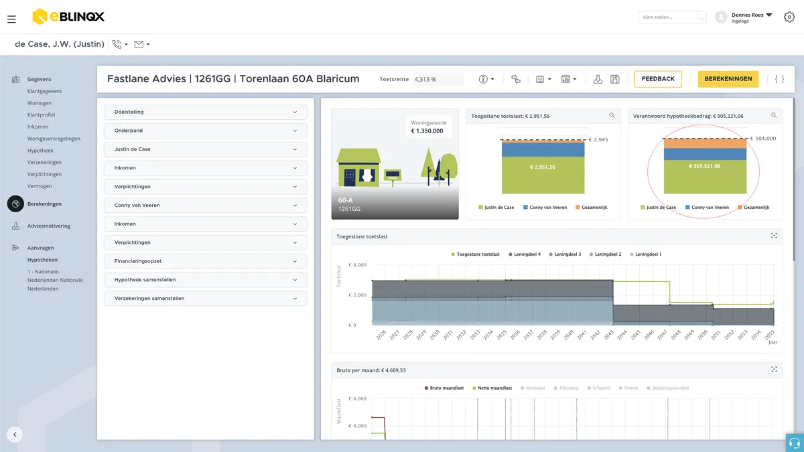
Task: Toggle Leningdeel 3 series in chart legend
Action: [564, 254]
